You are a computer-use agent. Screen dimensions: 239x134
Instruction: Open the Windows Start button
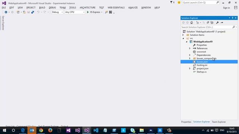pyautogui.click(x=4, y=130)
